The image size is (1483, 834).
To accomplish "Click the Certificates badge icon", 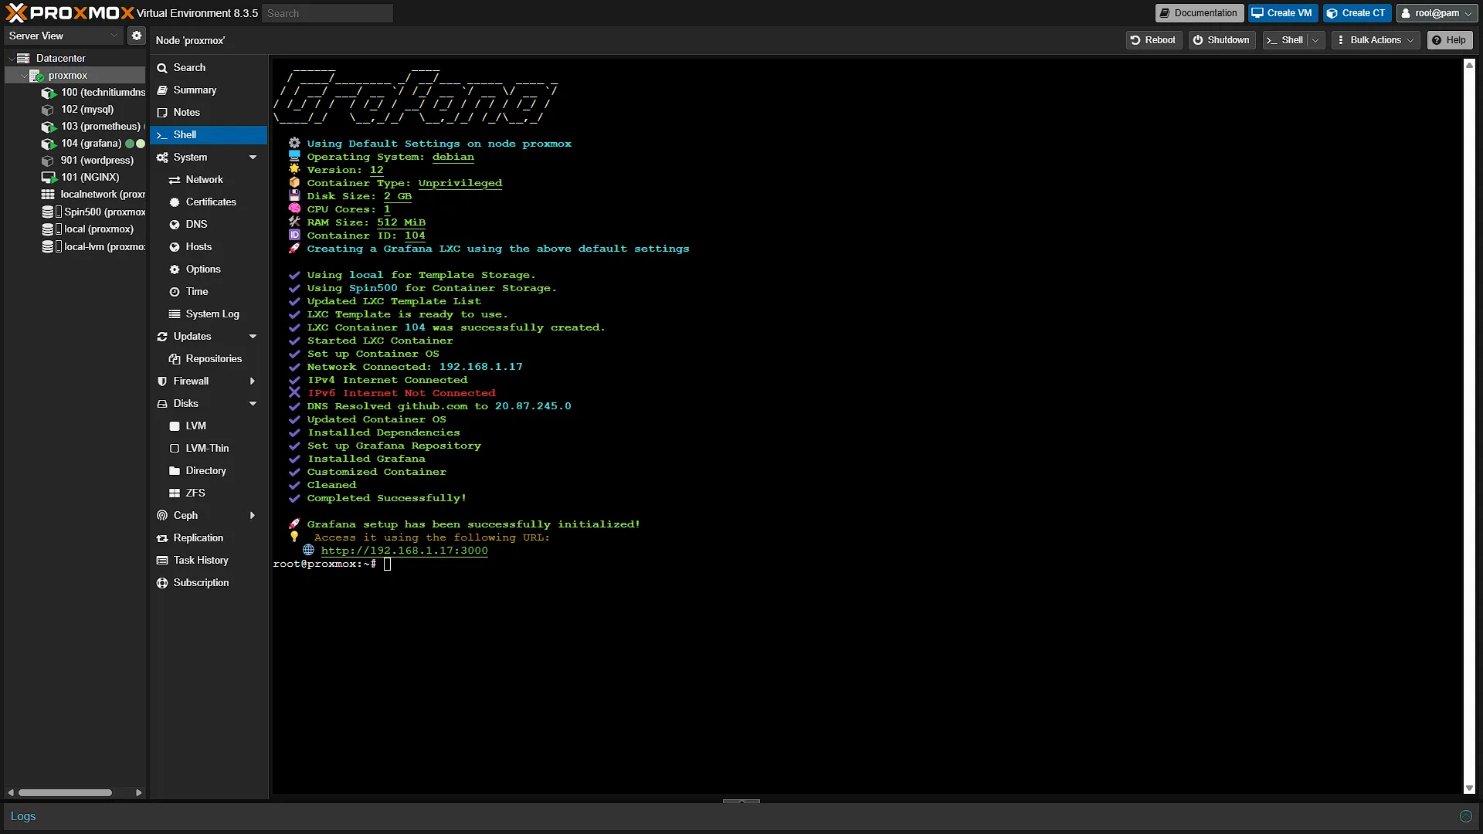I will pos(175,202).
